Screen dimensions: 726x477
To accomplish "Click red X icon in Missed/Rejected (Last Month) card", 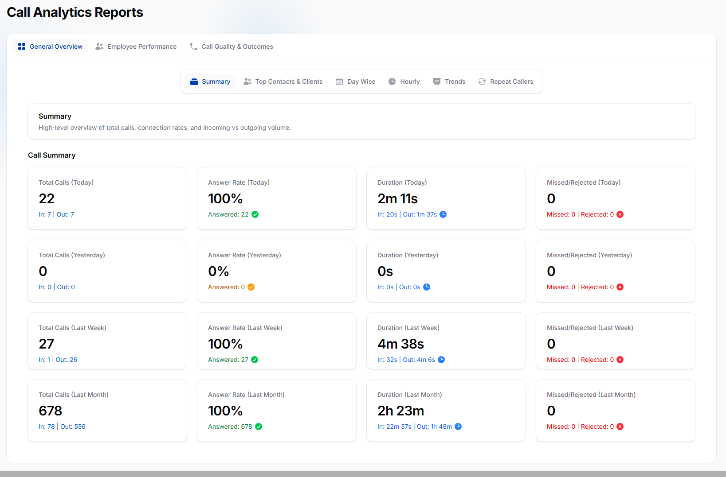I will coord(620,427).
